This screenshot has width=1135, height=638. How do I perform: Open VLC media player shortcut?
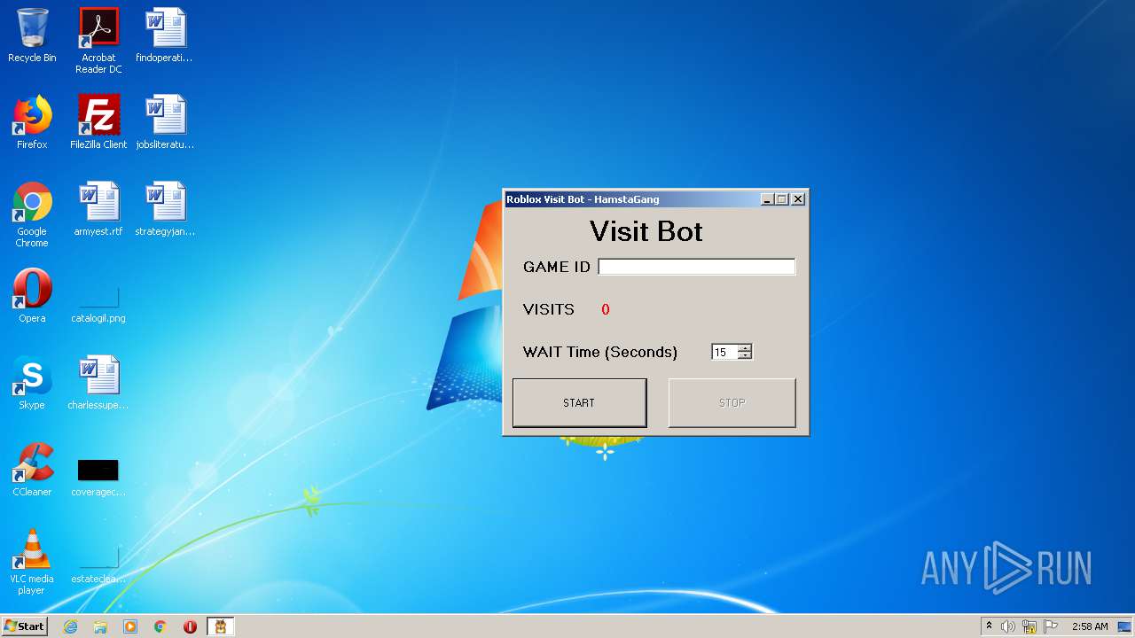[x=32, y=562]
